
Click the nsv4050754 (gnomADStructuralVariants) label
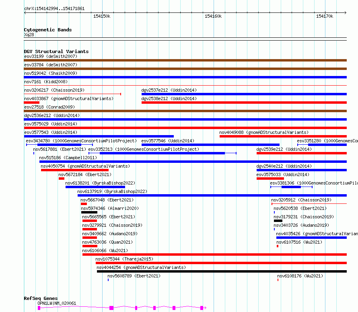coord(85,166)
